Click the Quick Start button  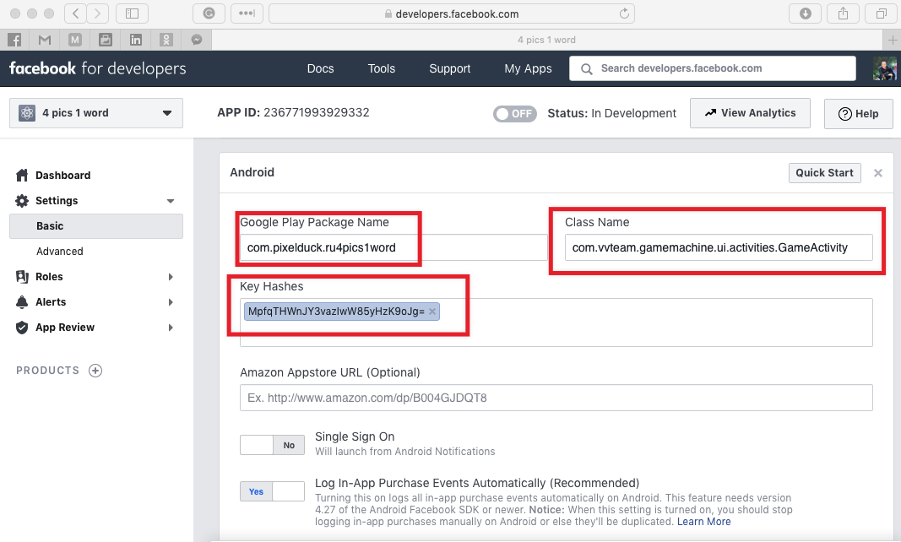point(824,173)
